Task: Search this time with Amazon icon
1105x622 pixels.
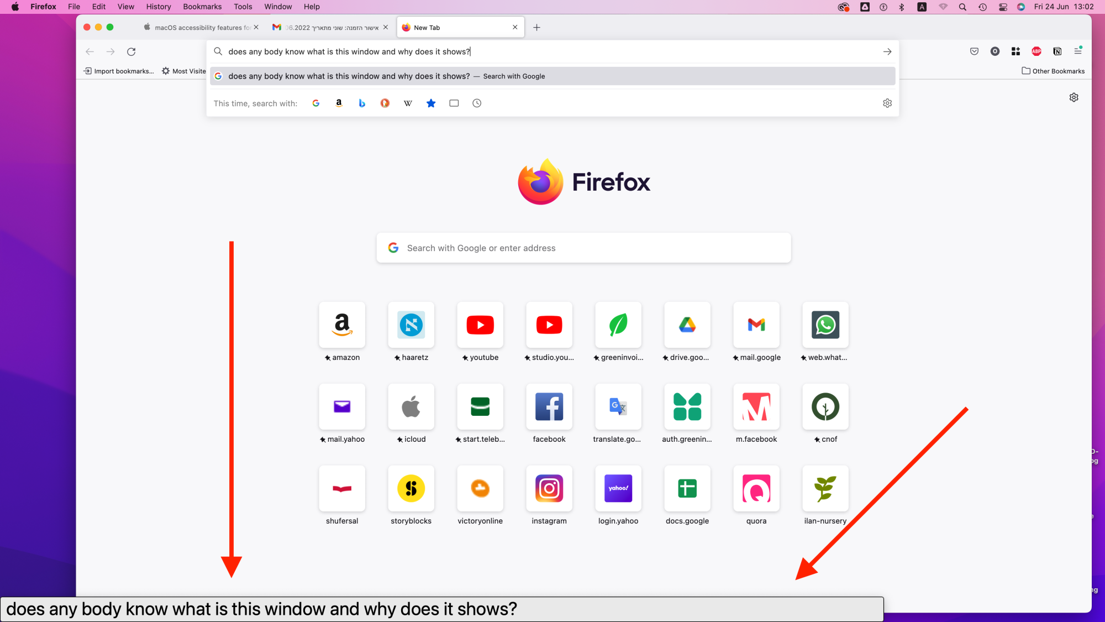Action: point(339,103)
